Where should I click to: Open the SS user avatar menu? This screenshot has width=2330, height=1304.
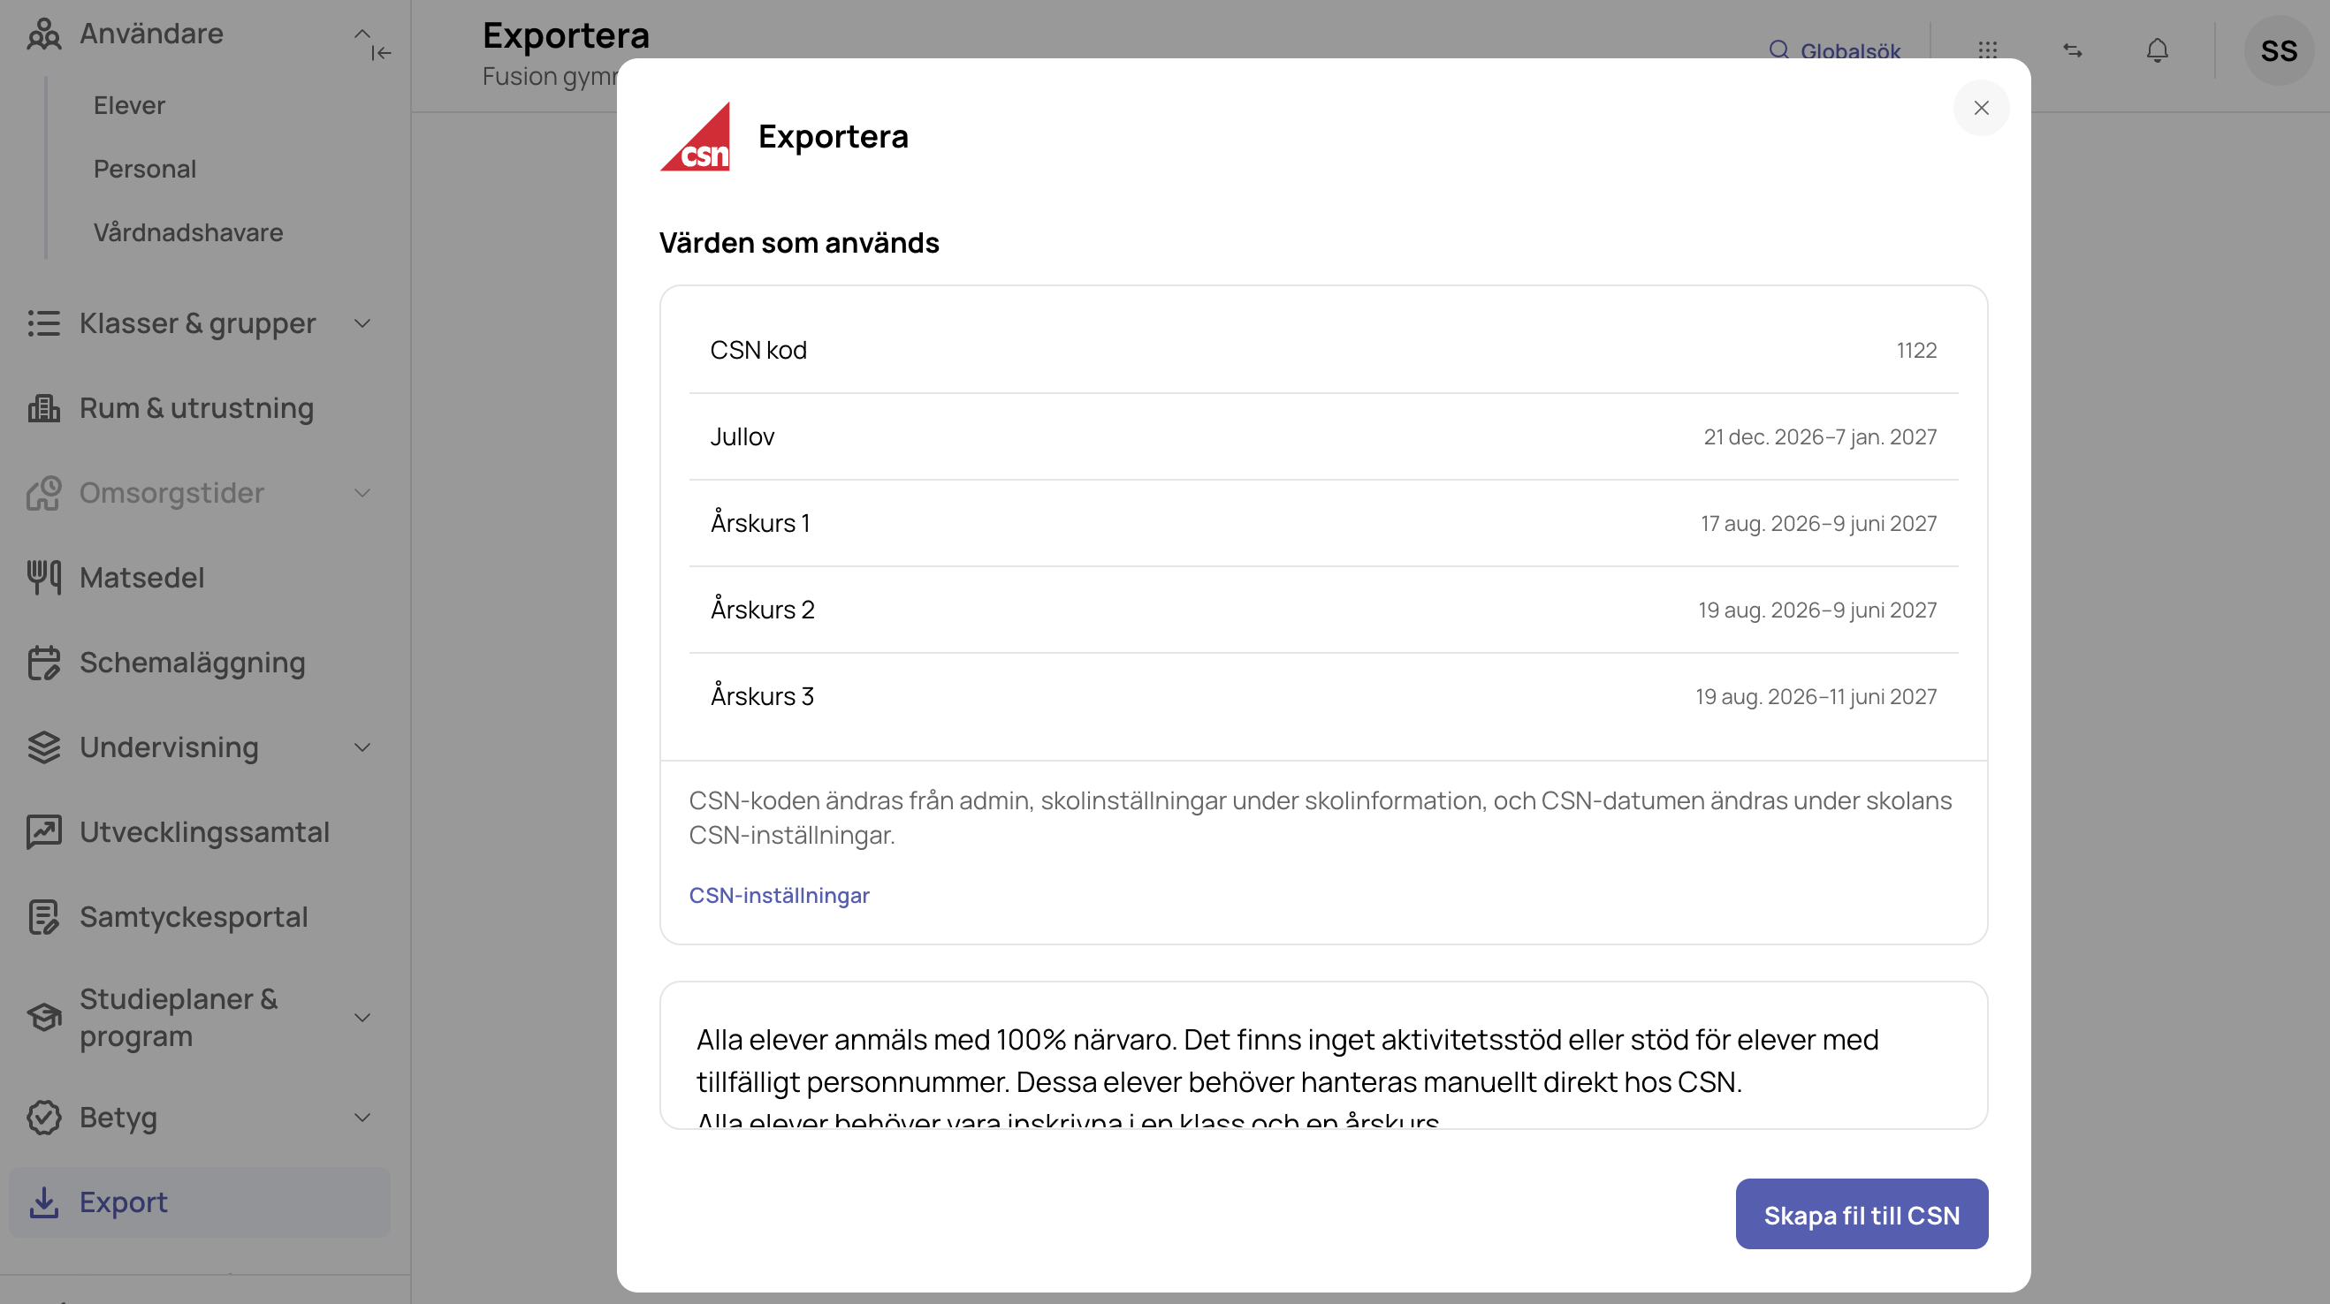coord(2279,50)
